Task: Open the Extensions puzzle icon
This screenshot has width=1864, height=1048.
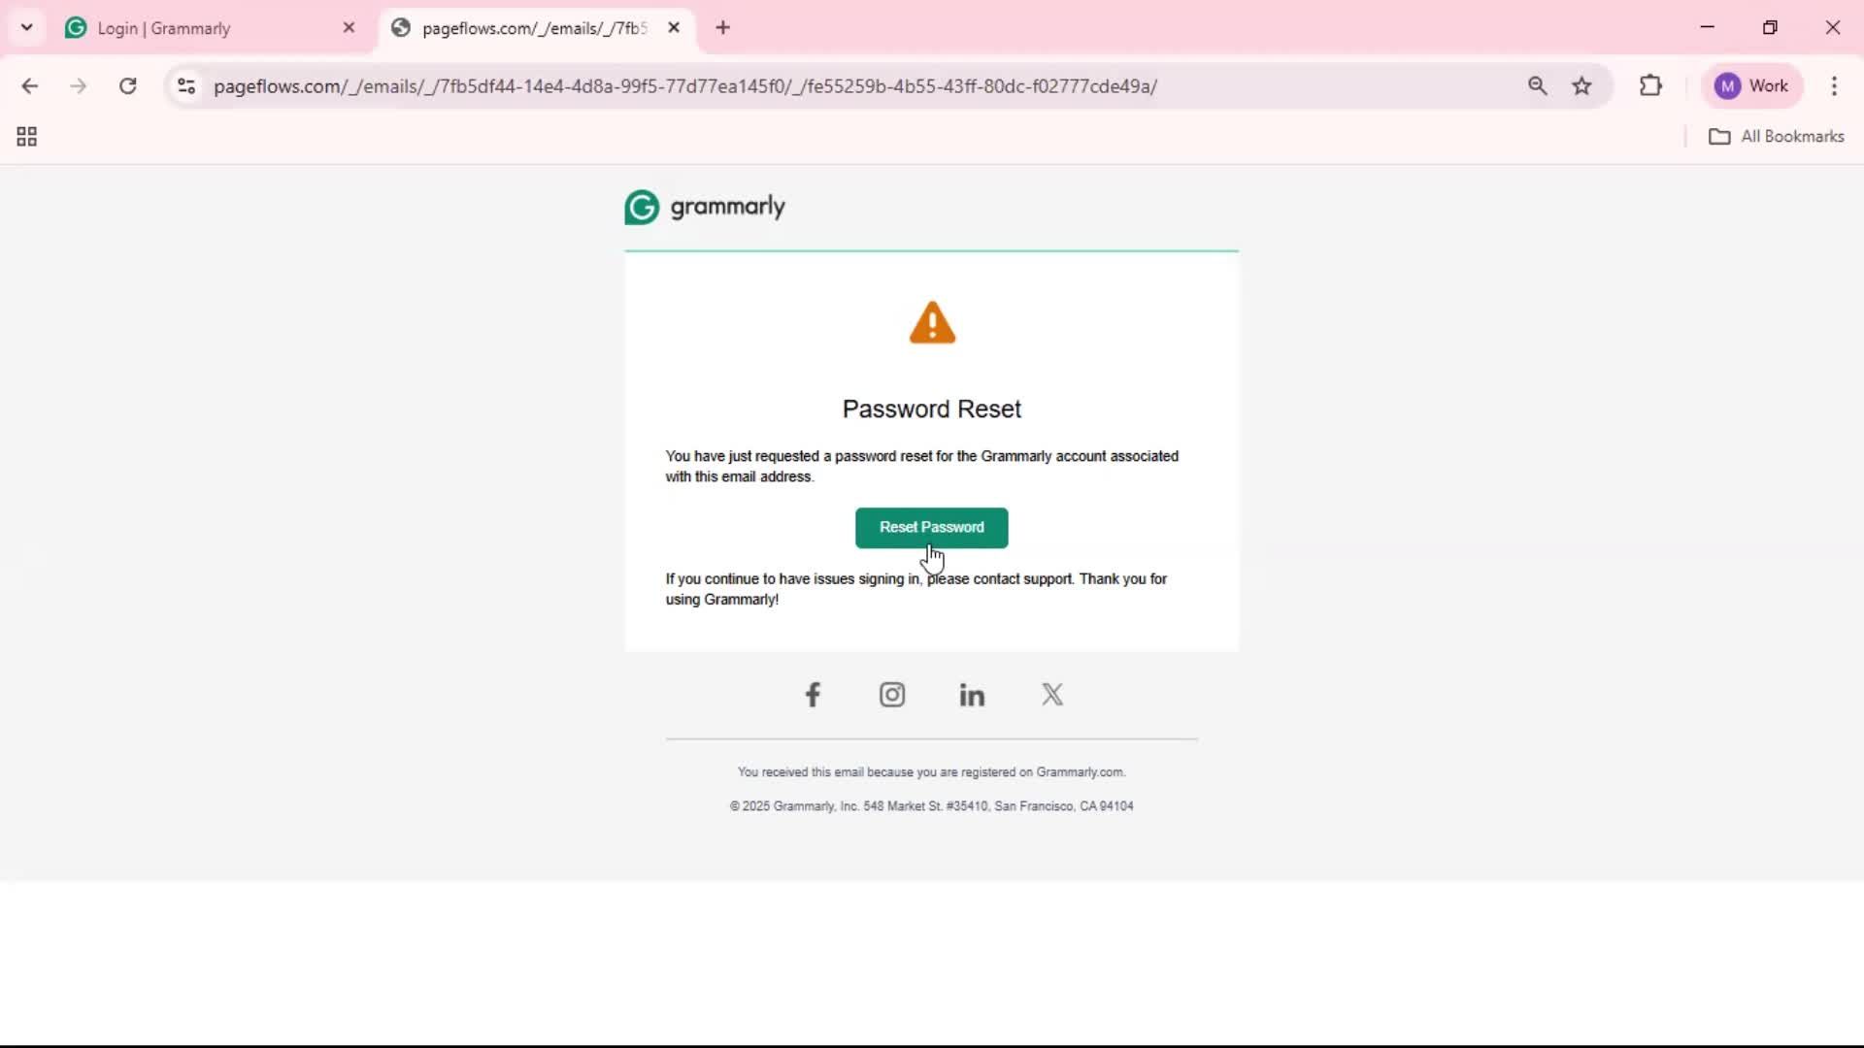Action: (1650, 86)
